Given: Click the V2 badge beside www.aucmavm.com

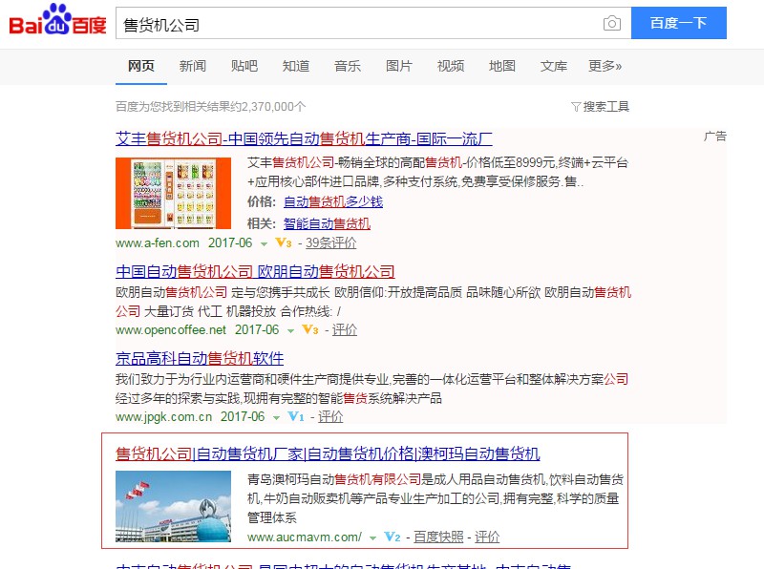Looking at the screenshot, I should [x=393, y=537].
